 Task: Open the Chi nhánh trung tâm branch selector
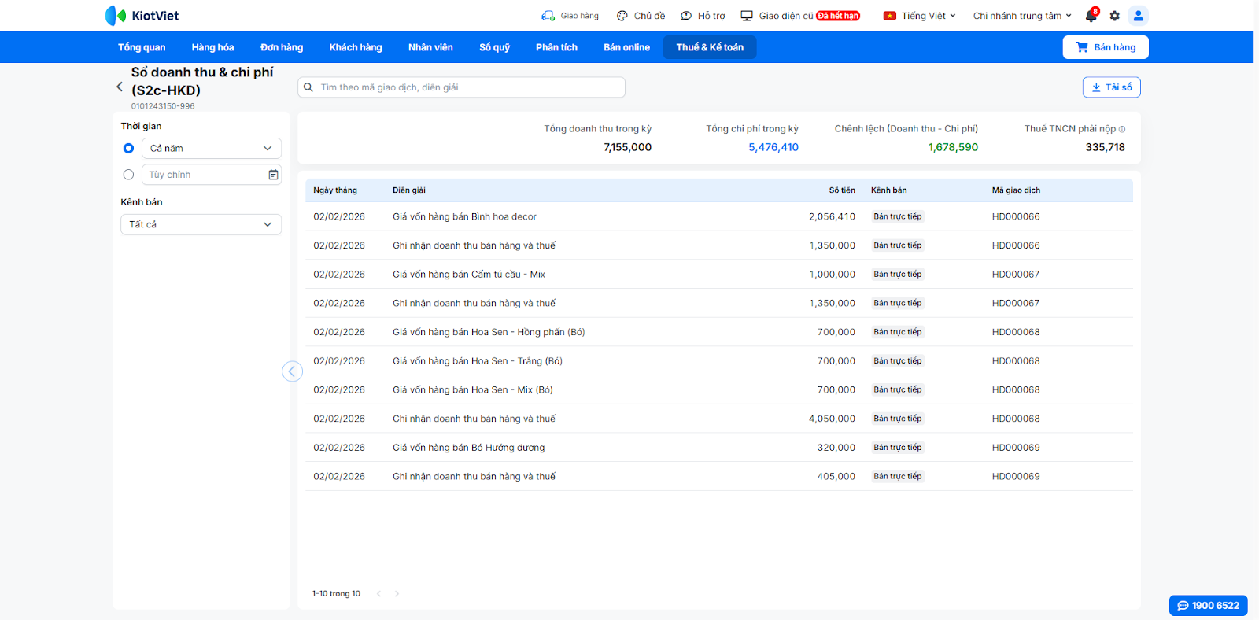(x=1021, y=16)
